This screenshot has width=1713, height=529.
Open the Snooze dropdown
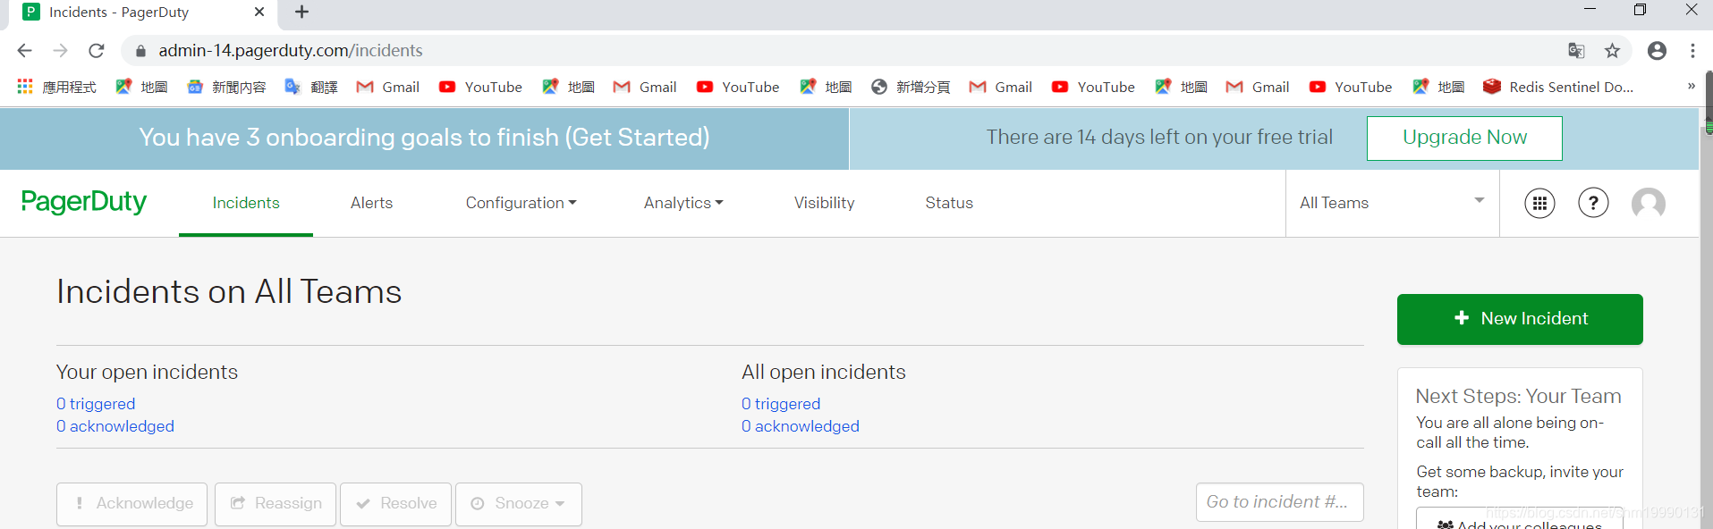519,504
